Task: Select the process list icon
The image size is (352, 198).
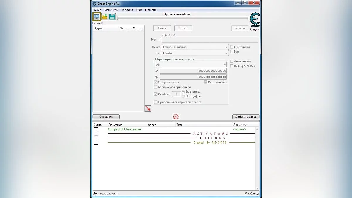Action: (96, 17)
